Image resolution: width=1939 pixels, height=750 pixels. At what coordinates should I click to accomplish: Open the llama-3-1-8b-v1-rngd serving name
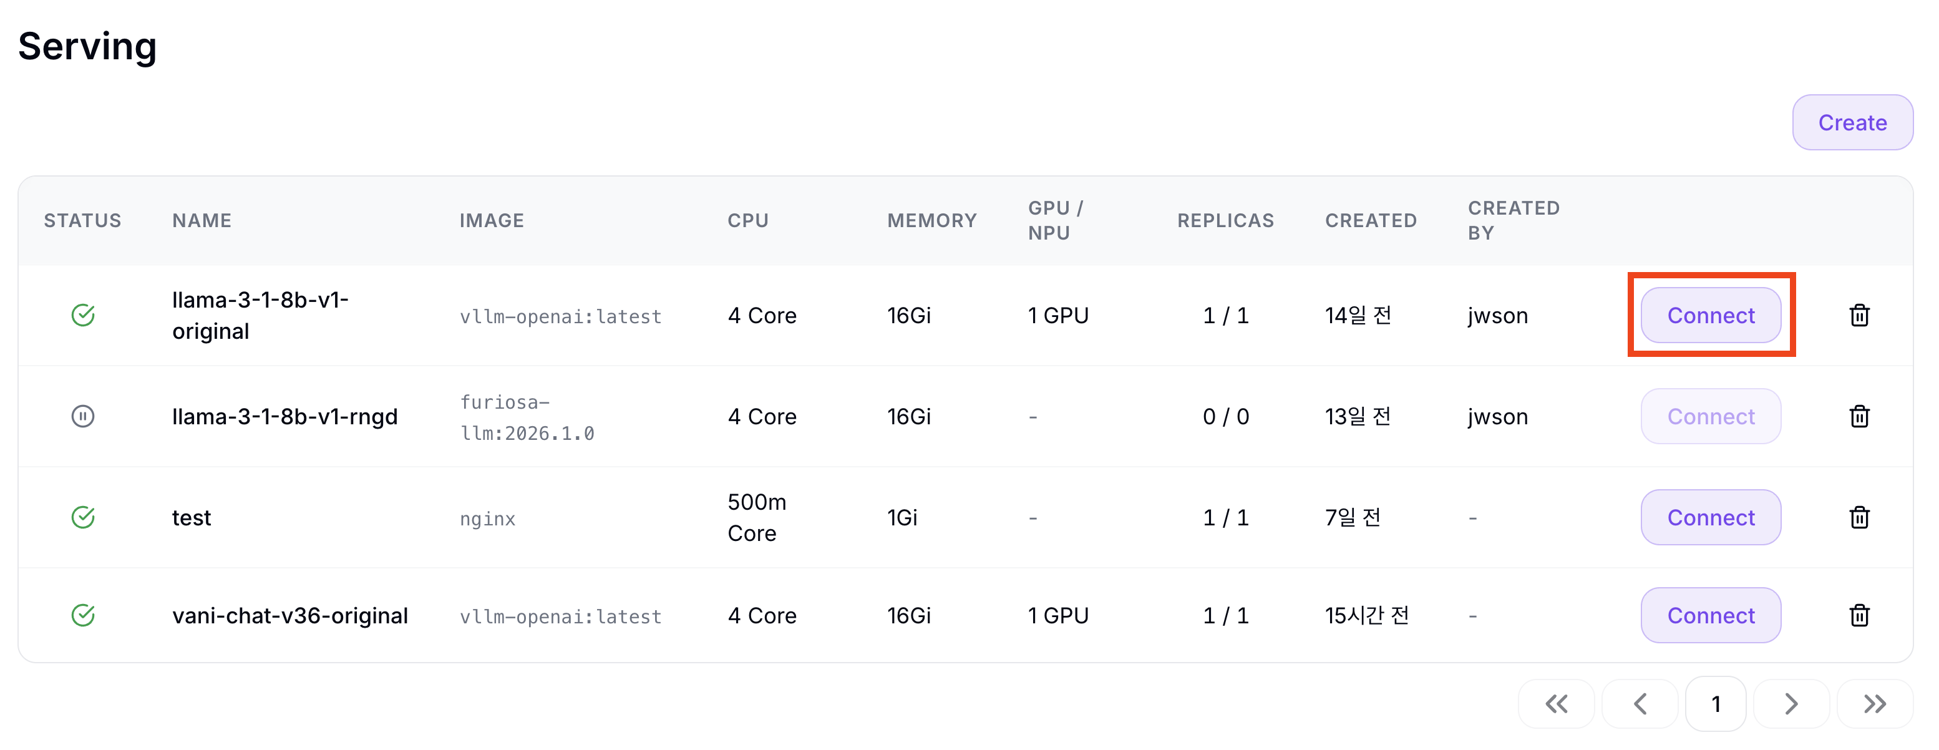[x=284, y=416]
